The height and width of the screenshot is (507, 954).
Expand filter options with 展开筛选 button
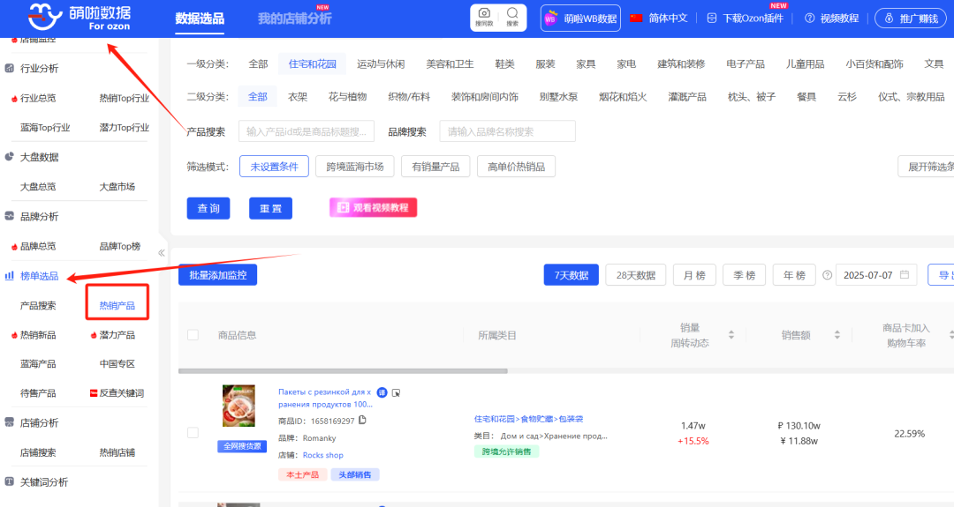[x=926, y=167]
